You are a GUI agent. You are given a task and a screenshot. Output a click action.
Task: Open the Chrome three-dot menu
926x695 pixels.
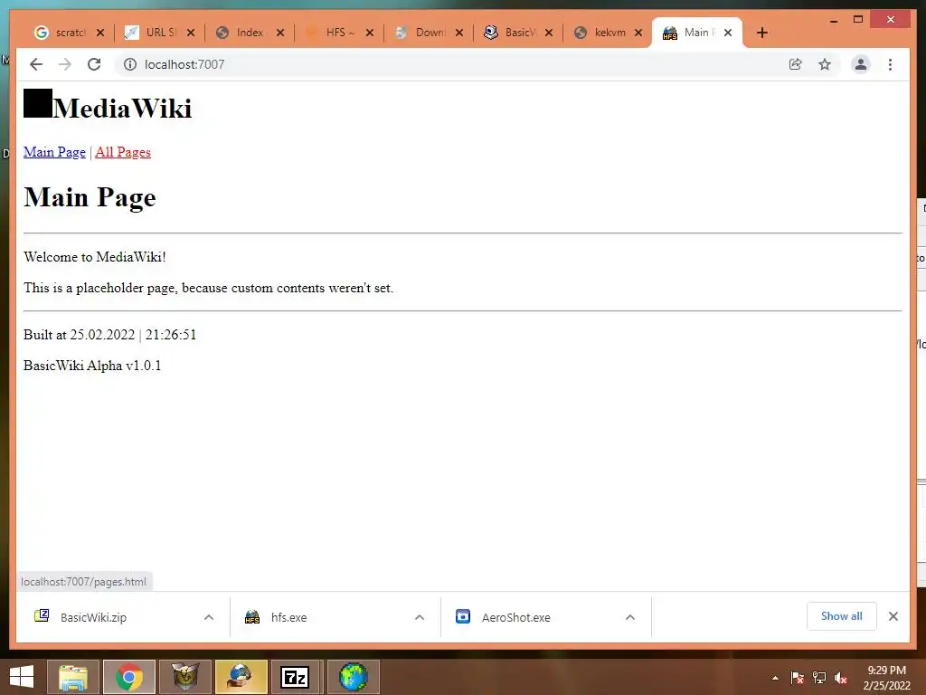[x=890, y=64]
